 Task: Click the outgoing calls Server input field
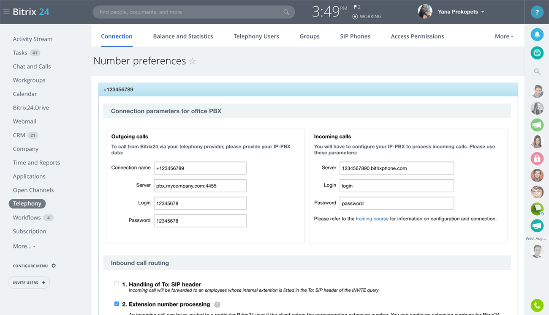tap(200, 186)
